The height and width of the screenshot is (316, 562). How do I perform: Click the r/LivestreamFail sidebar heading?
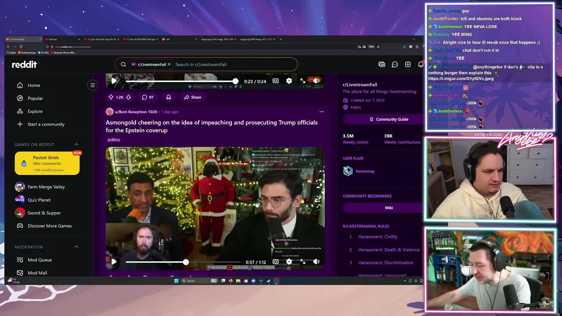(x=360, y=85)
